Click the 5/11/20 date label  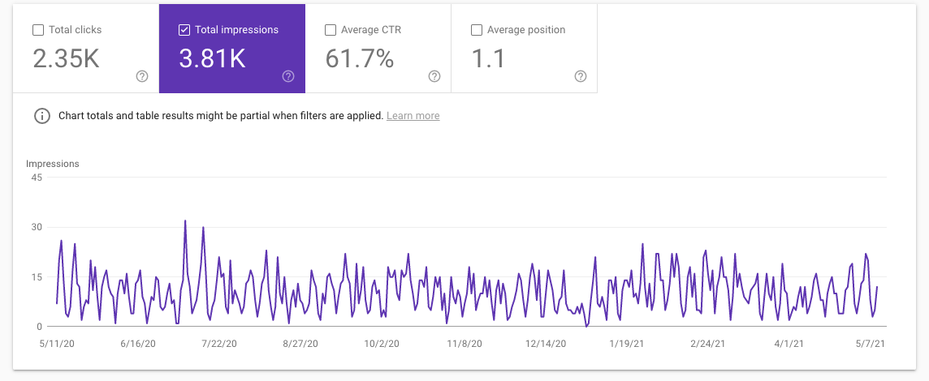57,343
